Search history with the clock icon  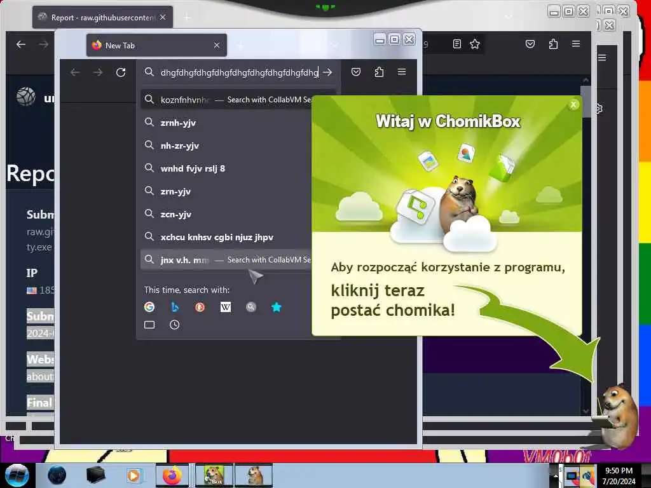coord(175,325)
